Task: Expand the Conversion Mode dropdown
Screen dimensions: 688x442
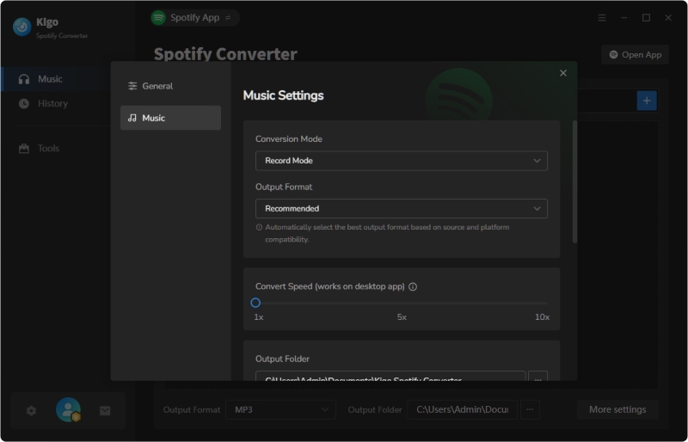Action: click(401, 161)
